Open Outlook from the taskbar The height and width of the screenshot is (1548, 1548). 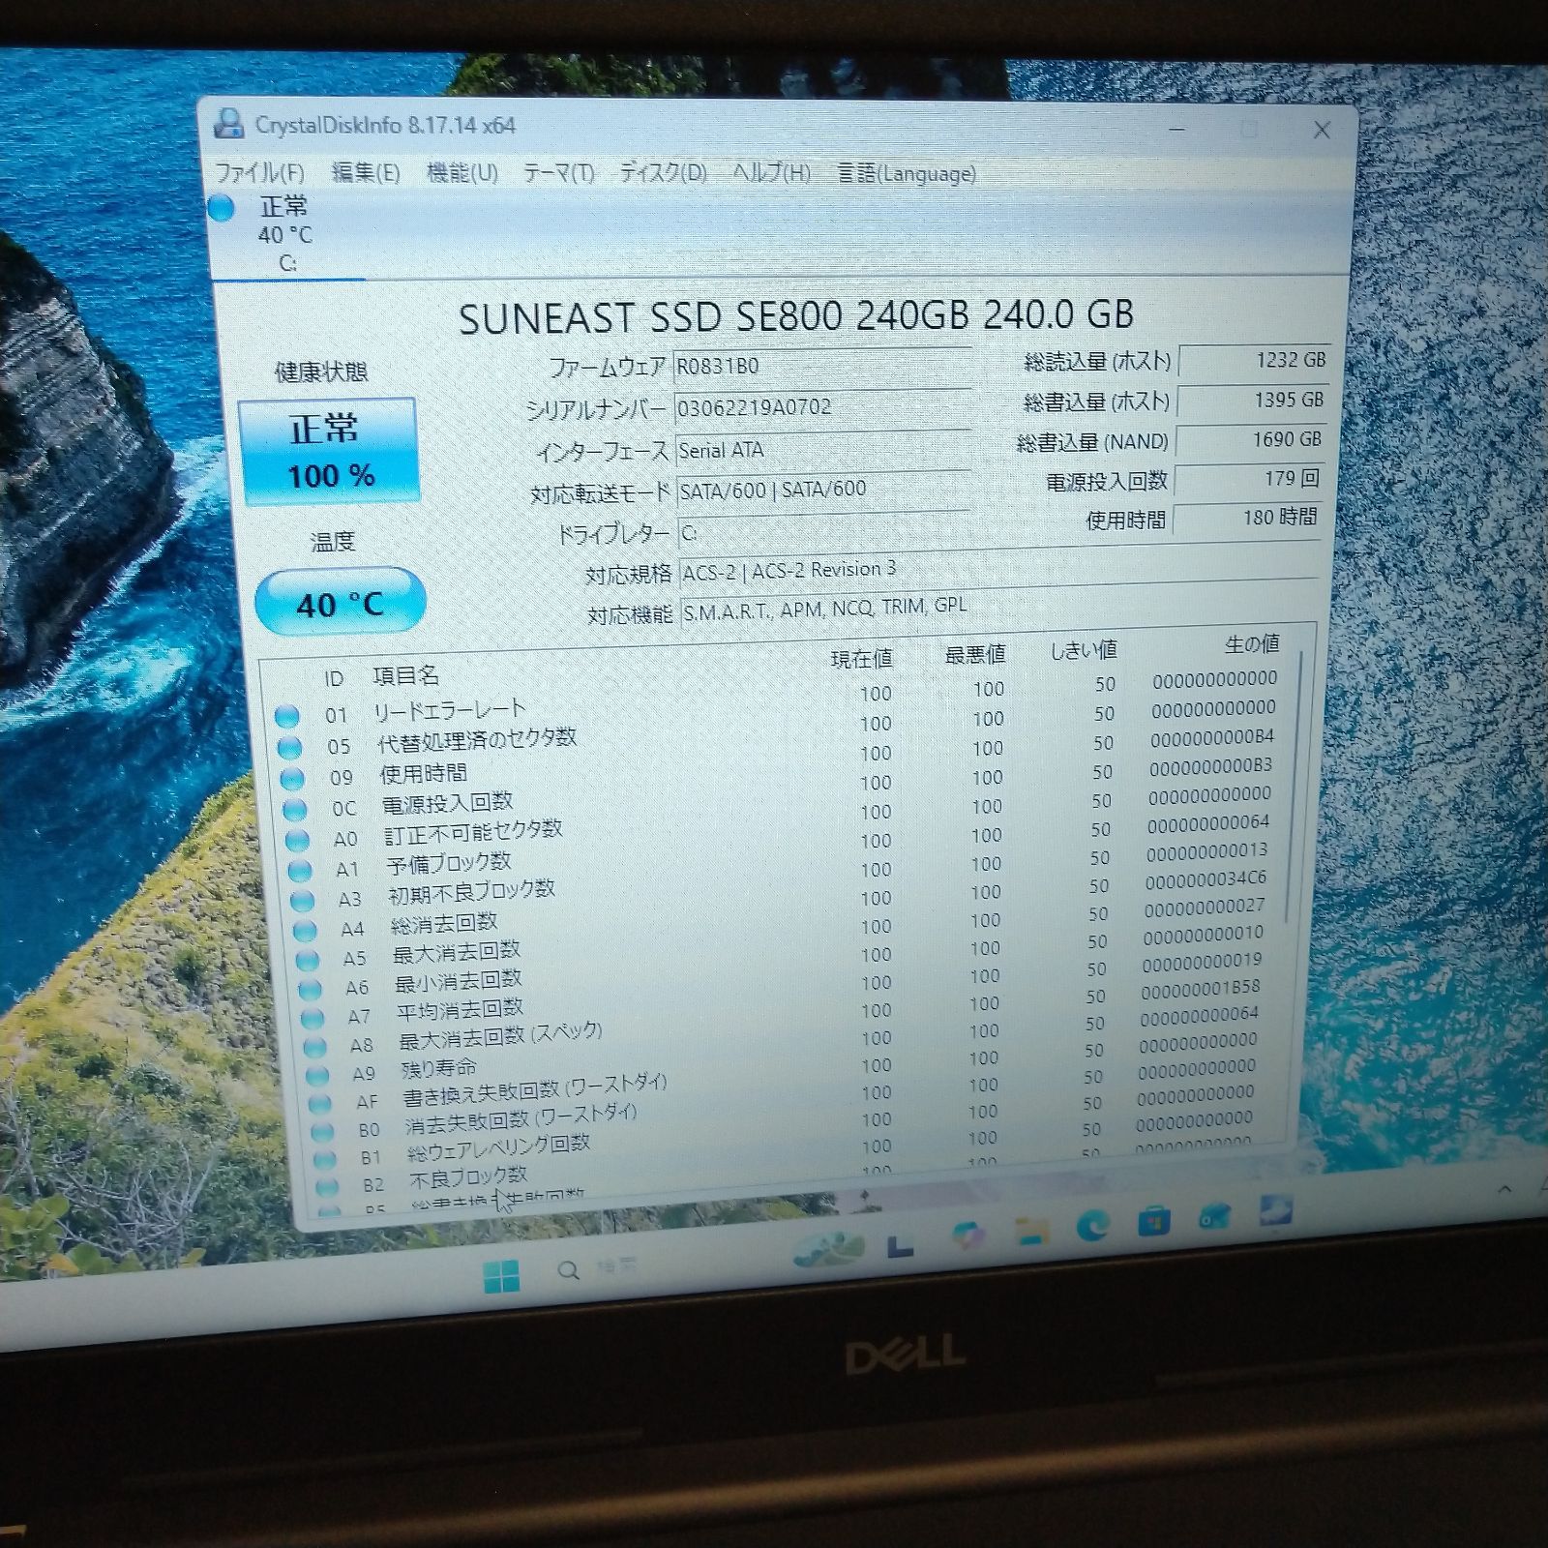(1213, 1217)
